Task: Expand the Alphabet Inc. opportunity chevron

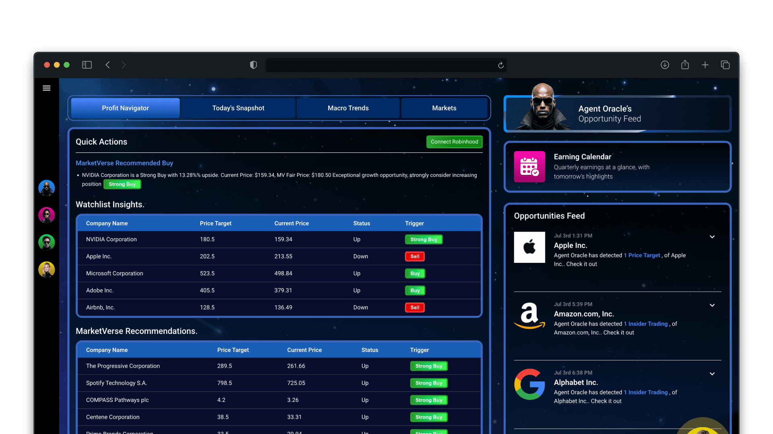Action: click(712, 374)
